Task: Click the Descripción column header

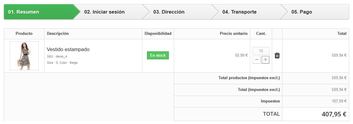Action: click(x=58, y=34)
